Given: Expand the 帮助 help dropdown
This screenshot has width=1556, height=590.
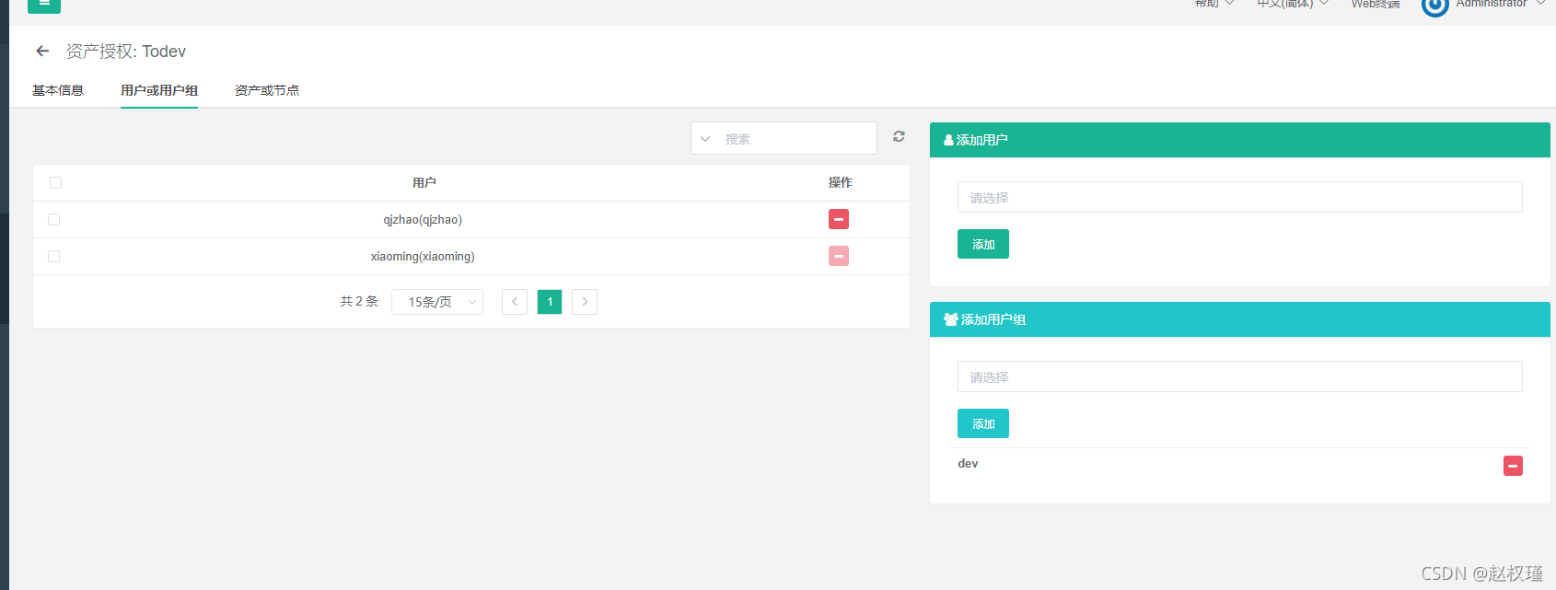Looking at the screenshot, I should coord(1214,4).
